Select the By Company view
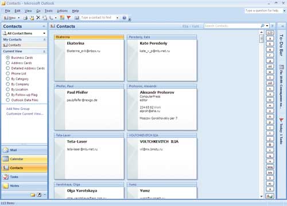Screen dimensions: 287x206 pyautogui.click(x=18, y=84)
